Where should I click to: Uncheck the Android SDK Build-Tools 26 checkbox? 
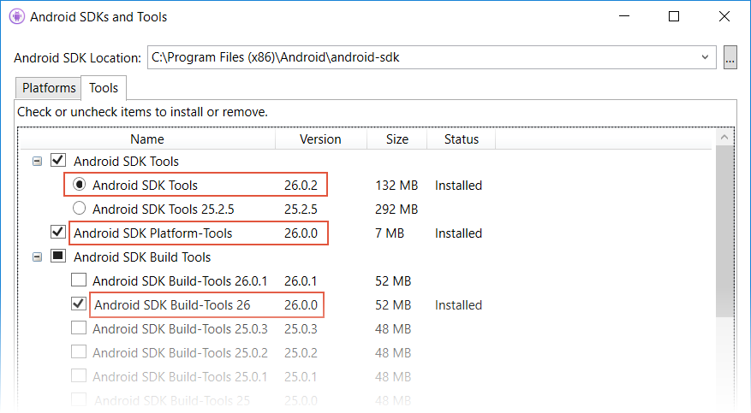[x=79, y=304]
